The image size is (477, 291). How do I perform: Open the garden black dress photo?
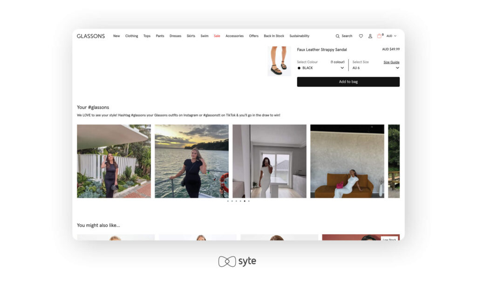click(114, 161)
